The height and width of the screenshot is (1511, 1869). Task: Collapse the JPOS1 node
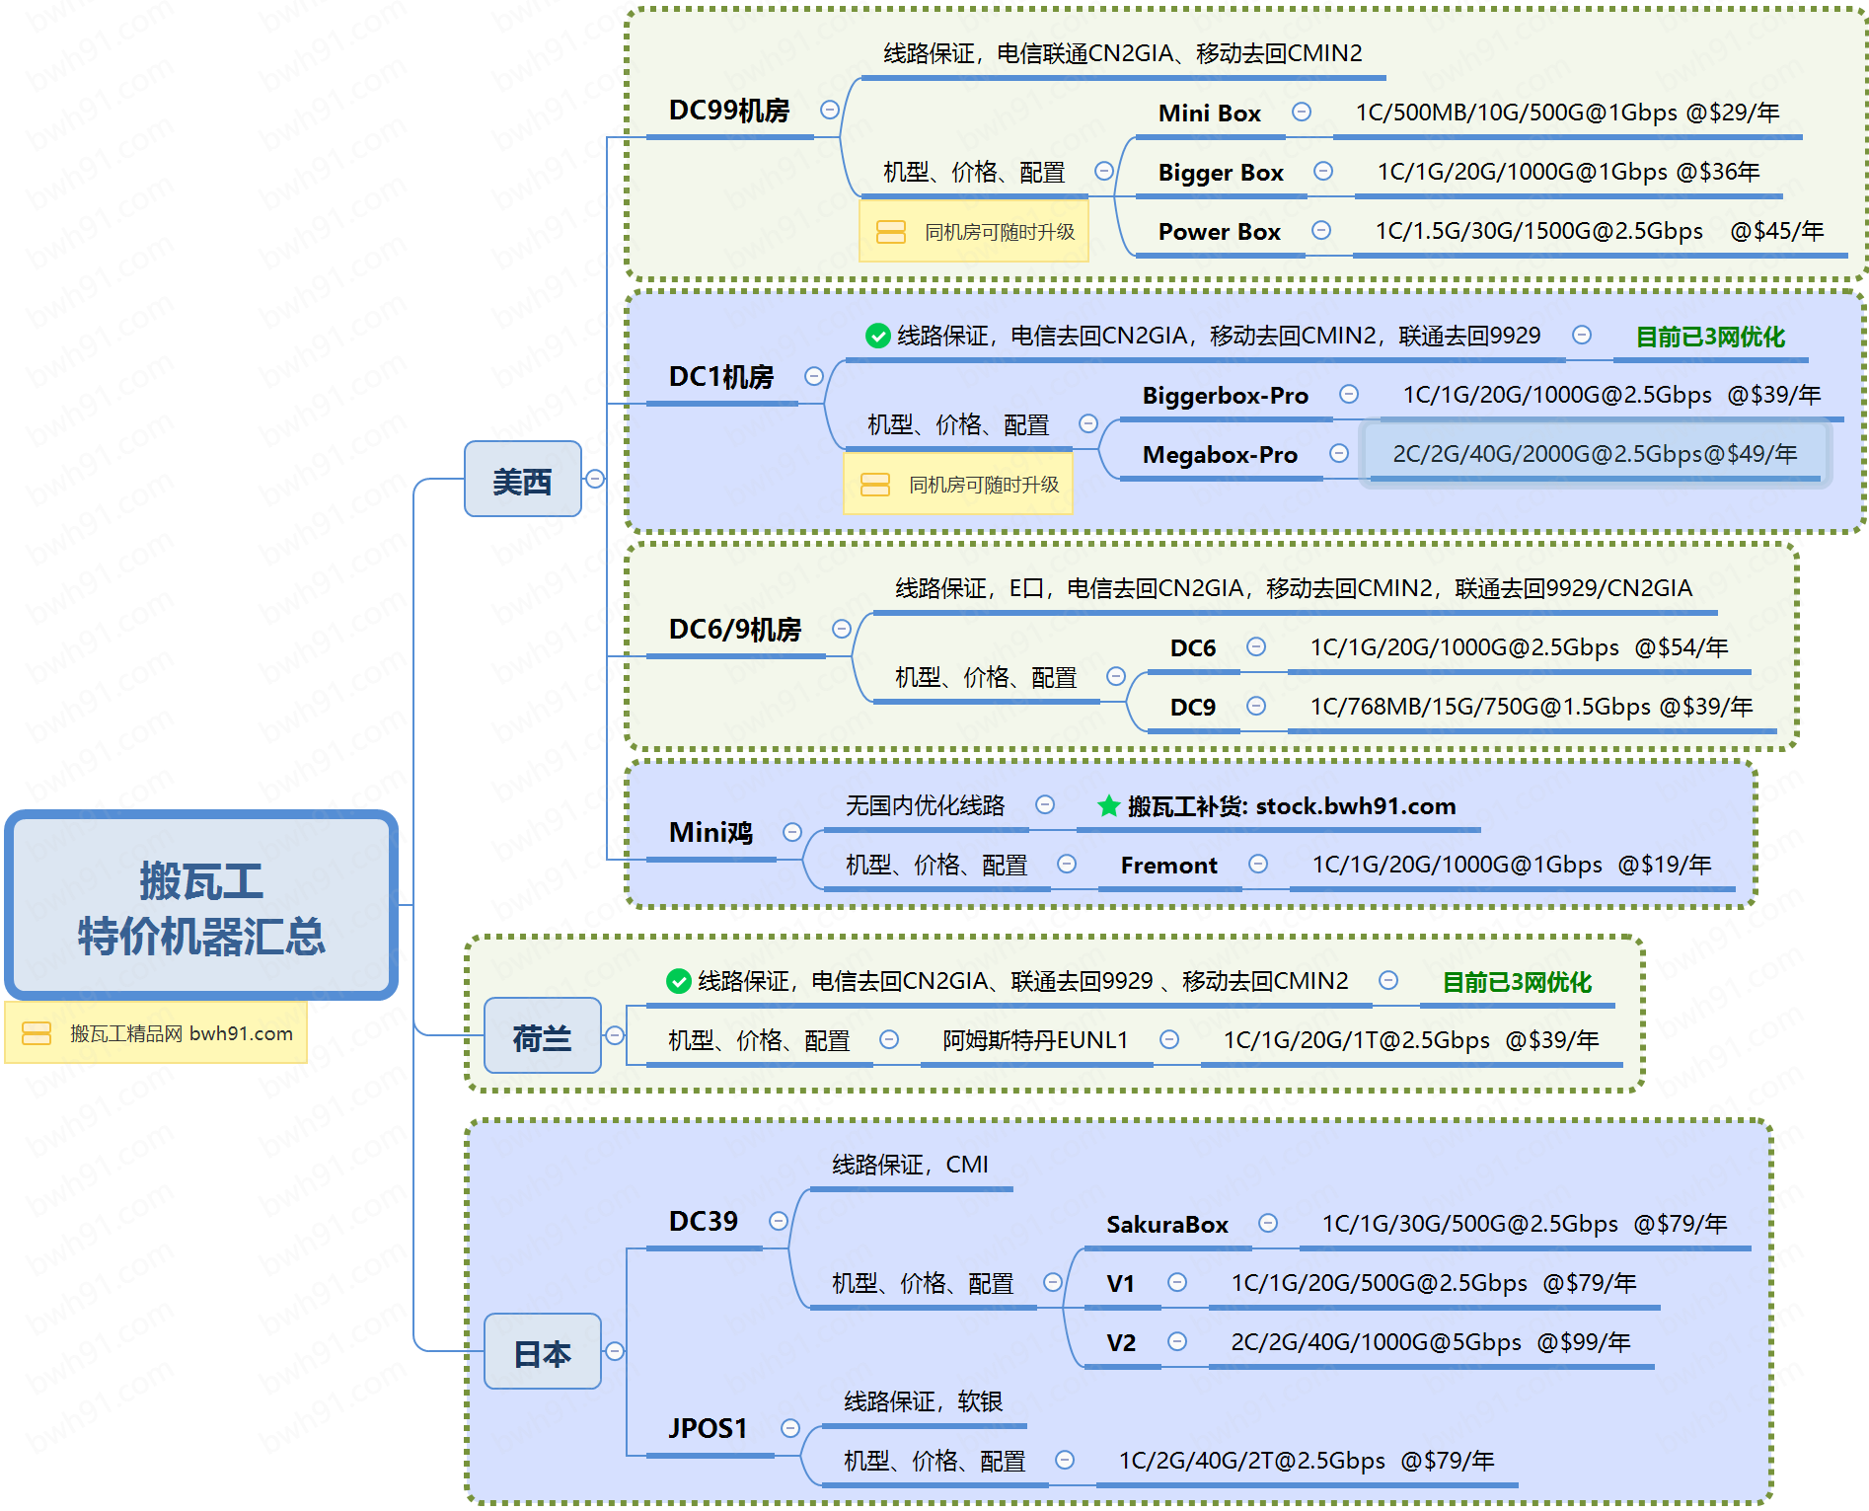(x=790, y=1428)
